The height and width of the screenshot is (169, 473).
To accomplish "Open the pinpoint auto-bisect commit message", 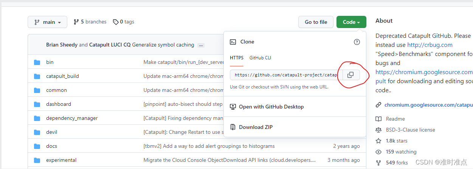I will point(183,104).
